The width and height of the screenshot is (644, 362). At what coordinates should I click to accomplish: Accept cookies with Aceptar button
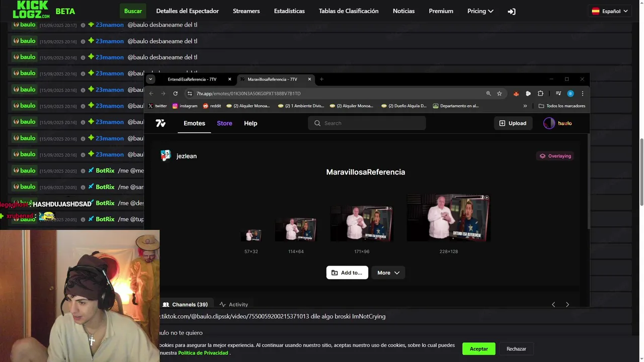click(479, 349)
